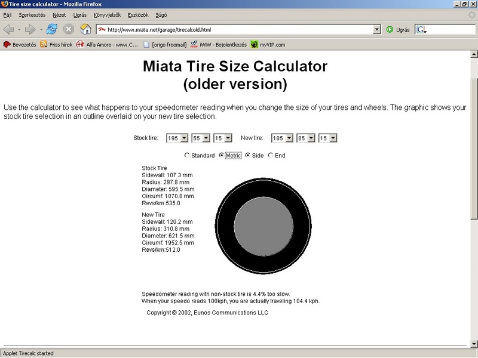The width and height of the screenshot is (478, 358).
Task: Click the new "Diameter: 621.5 mm" value
Action: point(168,236)
